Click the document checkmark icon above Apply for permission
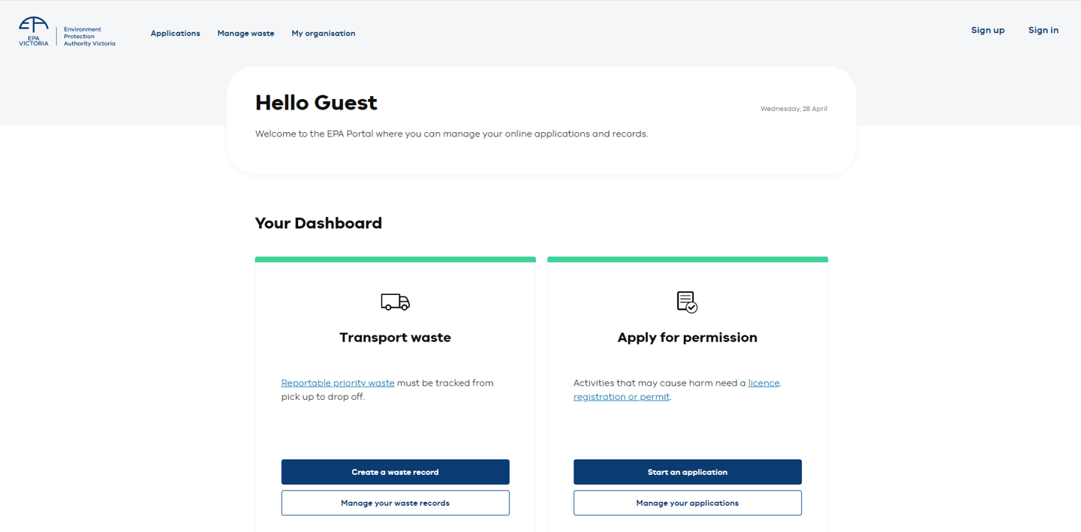This screenshot has width=1081, height=532. [687, 302]
